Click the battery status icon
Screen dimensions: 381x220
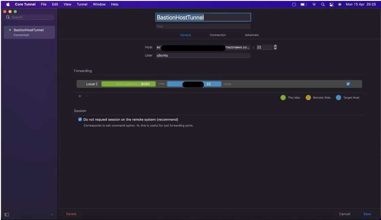303,4
